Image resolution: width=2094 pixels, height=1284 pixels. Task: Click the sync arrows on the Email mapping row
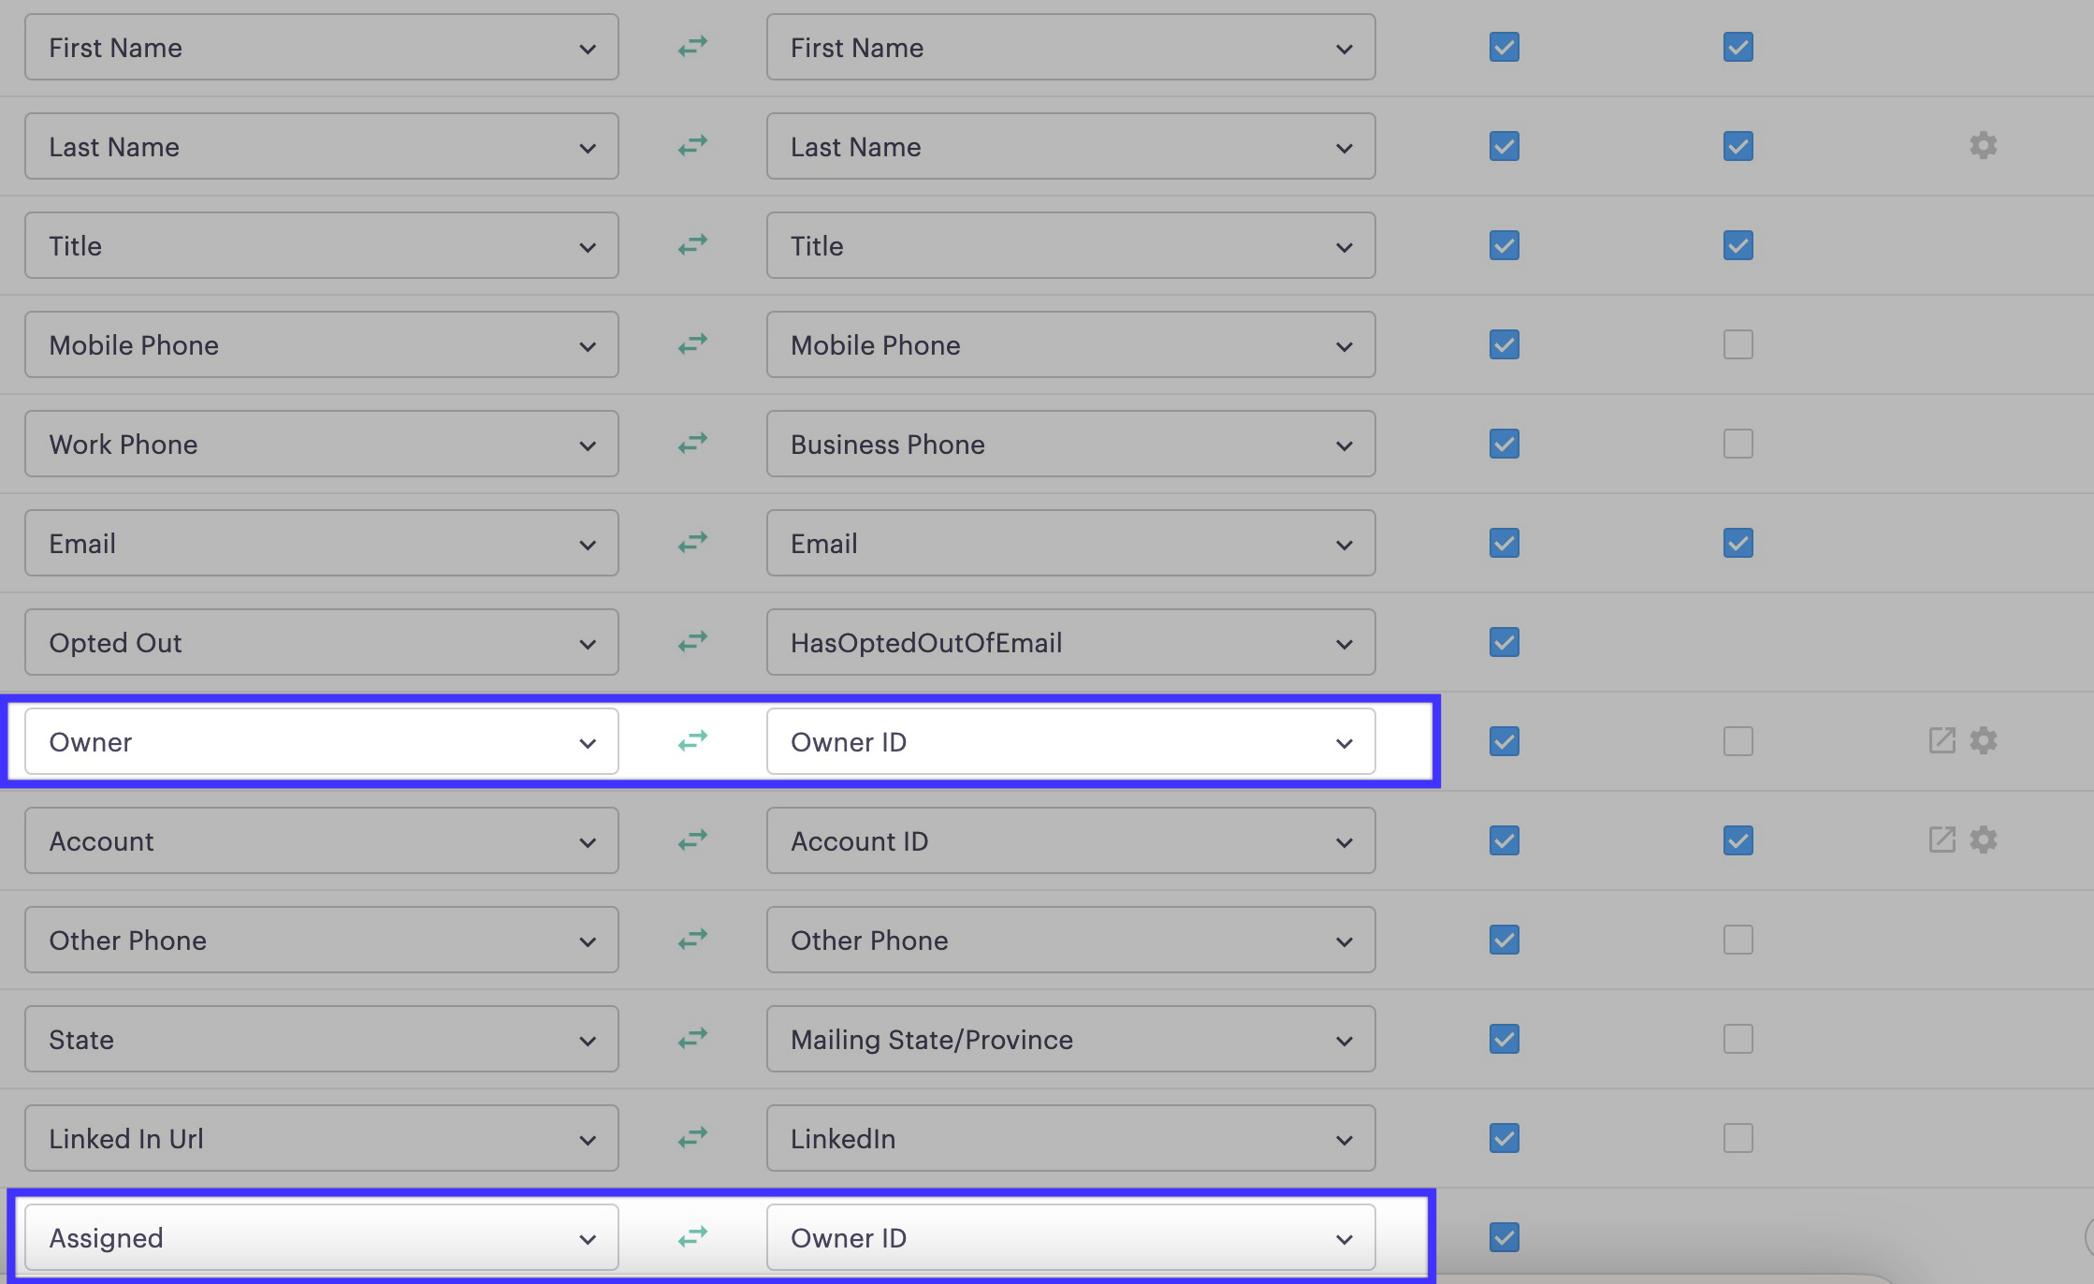click(x=692, y=543)
